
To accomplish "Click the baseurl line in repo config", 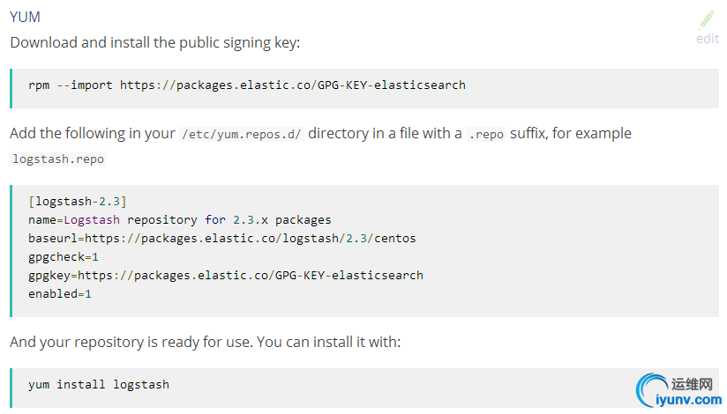I will tap(221, 238).
